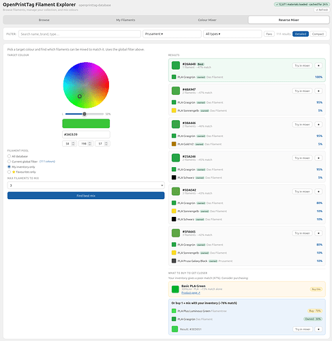Try the #38A446 result in mixer
The image size is (332, 341).
(302, 124)
